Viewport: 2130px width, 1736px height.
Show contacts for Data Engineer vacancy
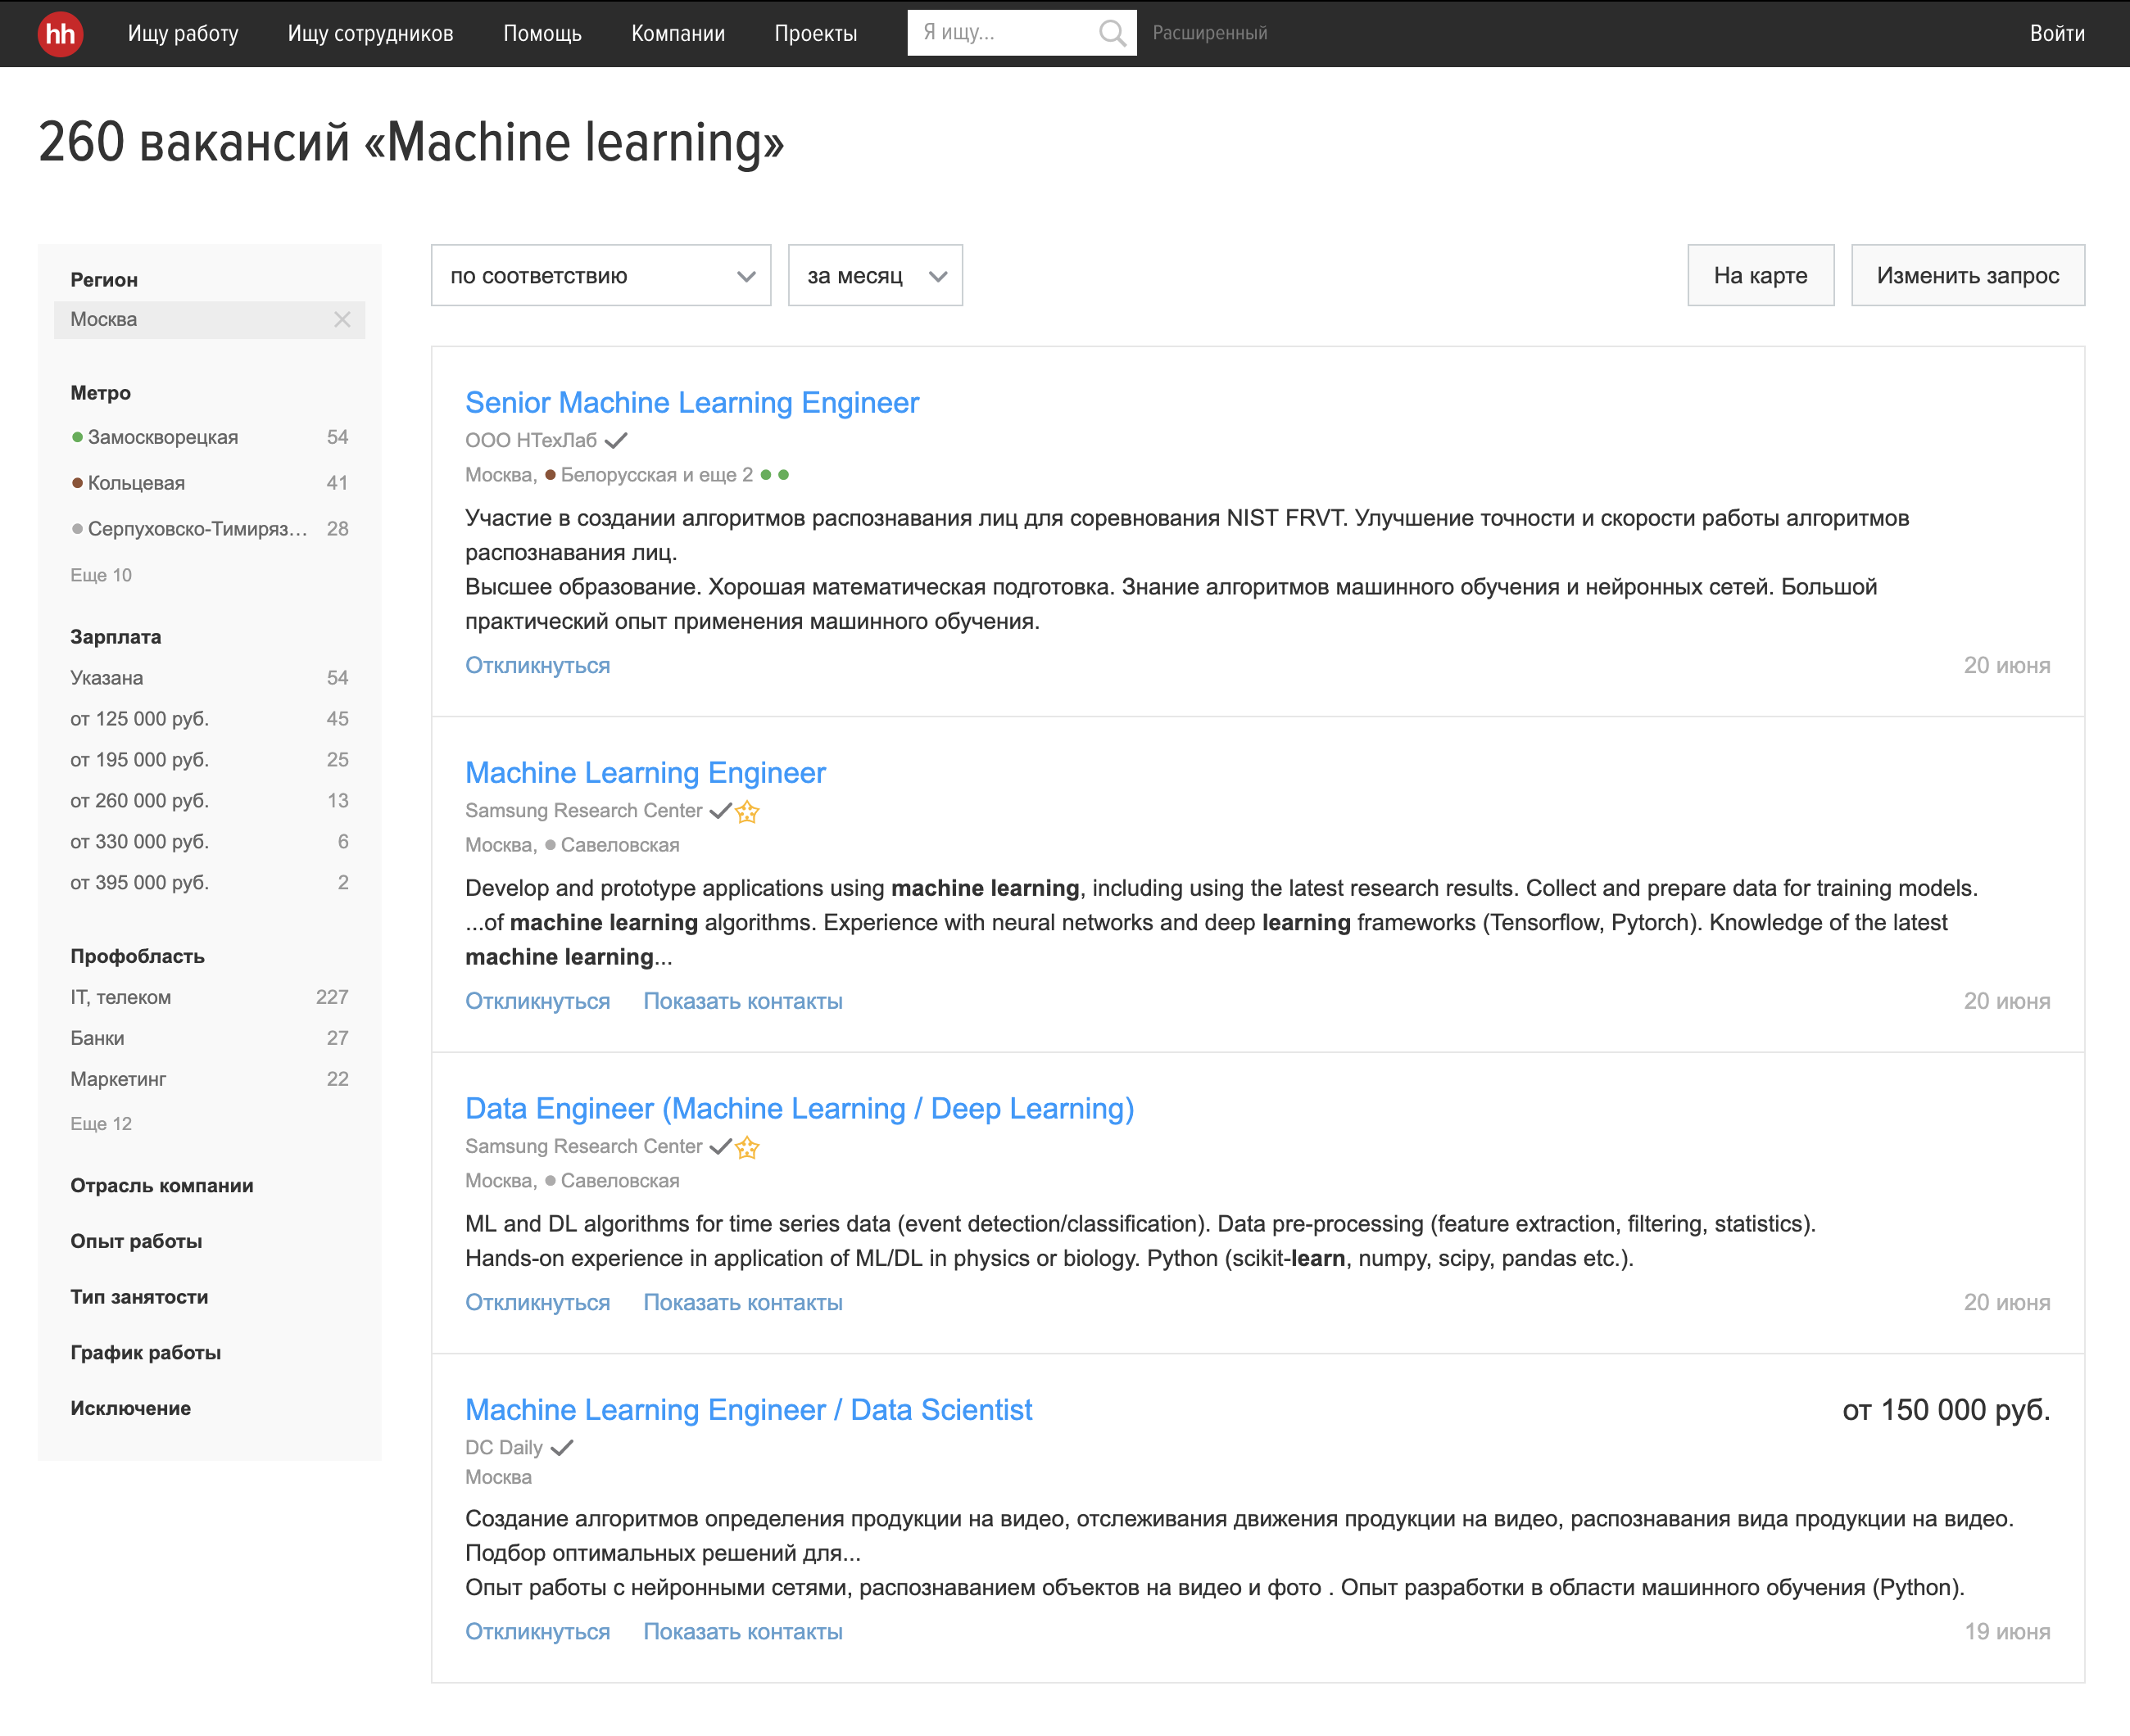click(x=742, y=1302)
